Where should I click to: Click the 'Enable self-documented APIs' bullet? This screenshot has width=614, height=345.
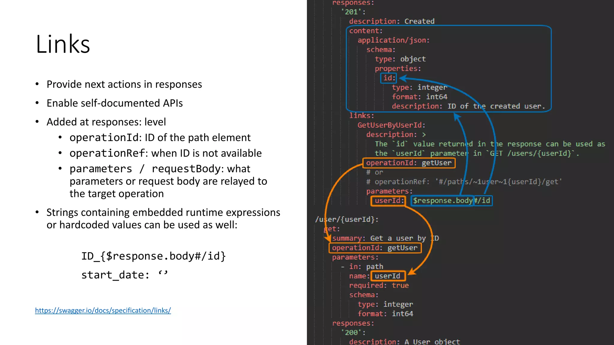coord(115,103)
